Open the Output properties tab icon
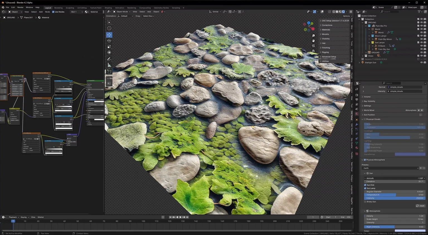The height and width of the screenshot is (235, 428). click(x=357, y=100)
